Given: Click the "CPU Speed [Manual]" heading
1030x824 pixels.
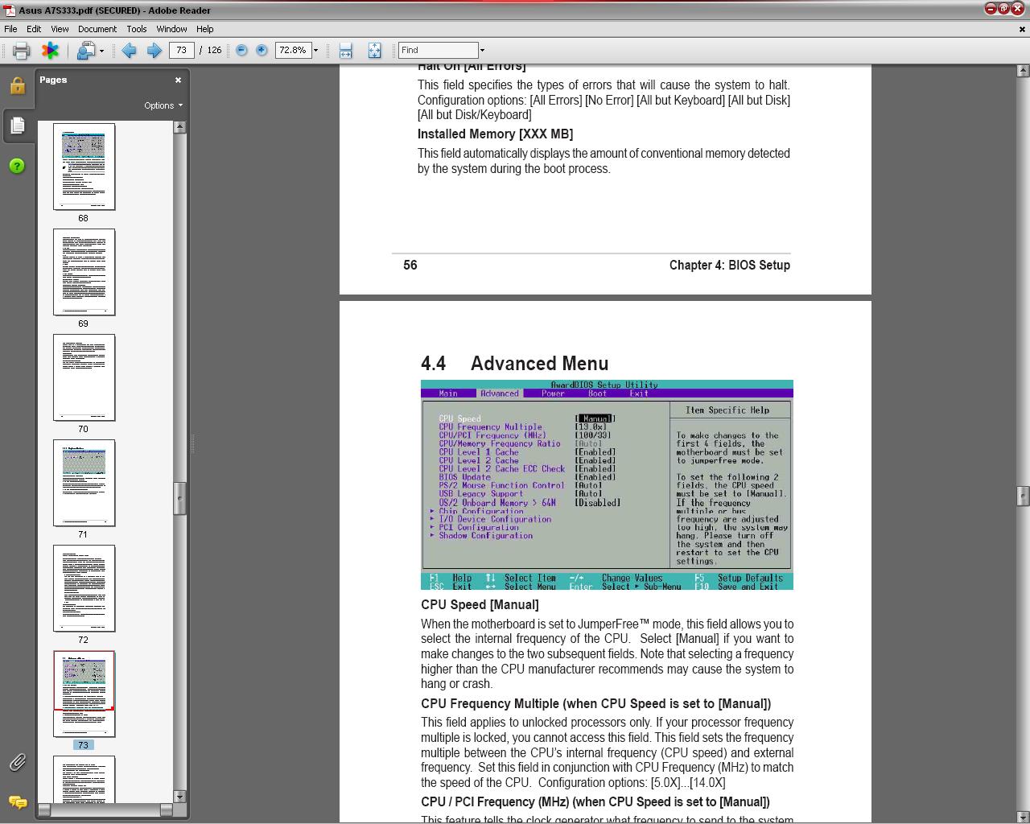Looking at the screenshot, I should (480, 605).
